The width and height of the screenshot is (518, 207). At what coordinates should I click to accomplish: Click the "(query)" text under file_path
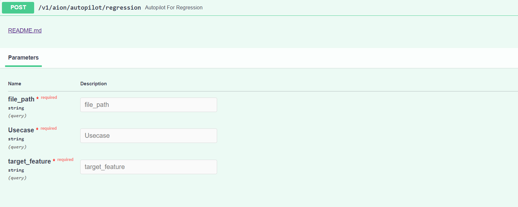(17, 116)
